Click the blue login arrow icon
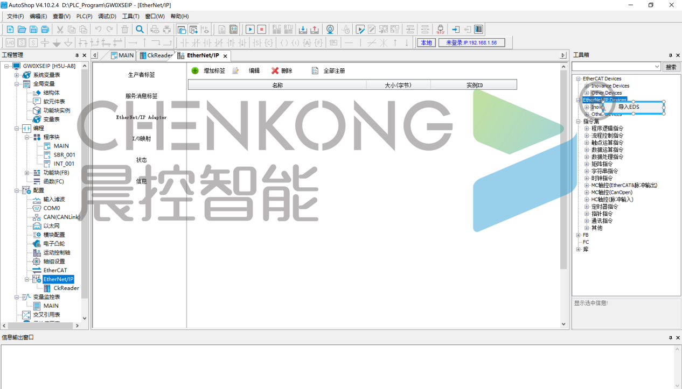The height and width of the screenshot is (389, 682). (x=456, y=29)
